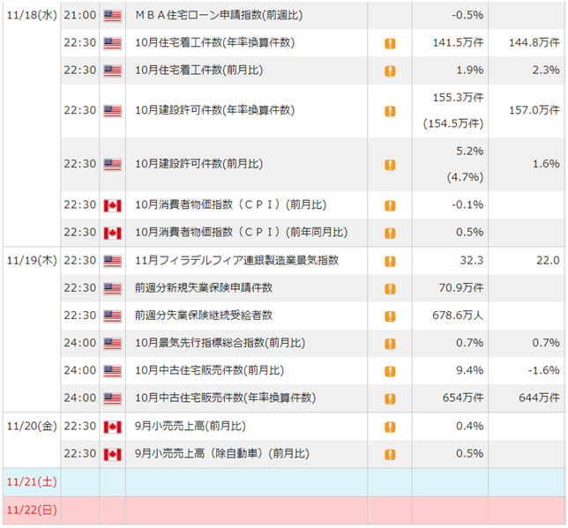Click US flag beside 前週分失業保険継続受給者数

(x=112, y=316)
